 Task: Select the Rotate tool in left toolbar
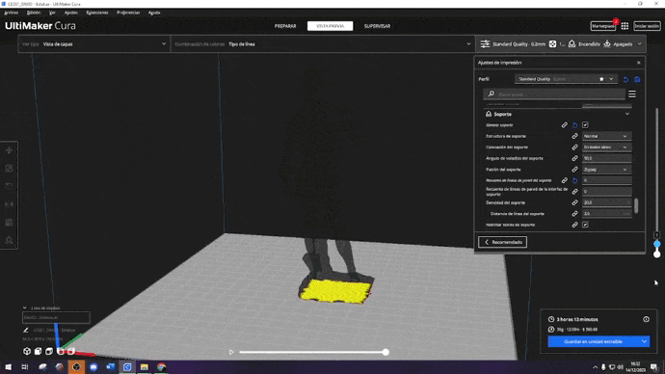pyautogui.click(x=9, y=186)
